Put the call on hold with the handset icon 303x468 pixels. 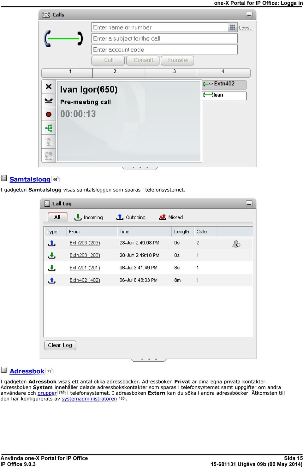49,101
